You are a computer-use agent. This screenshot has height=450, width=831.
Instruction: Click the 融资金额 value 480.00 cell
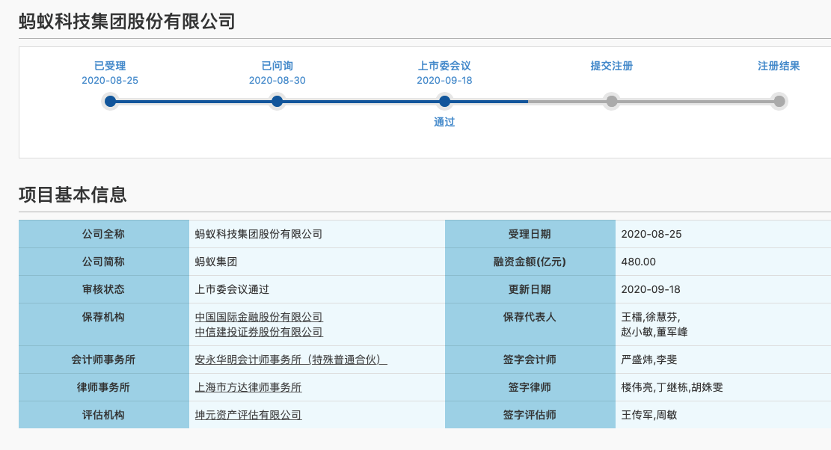tap(638, 262)
